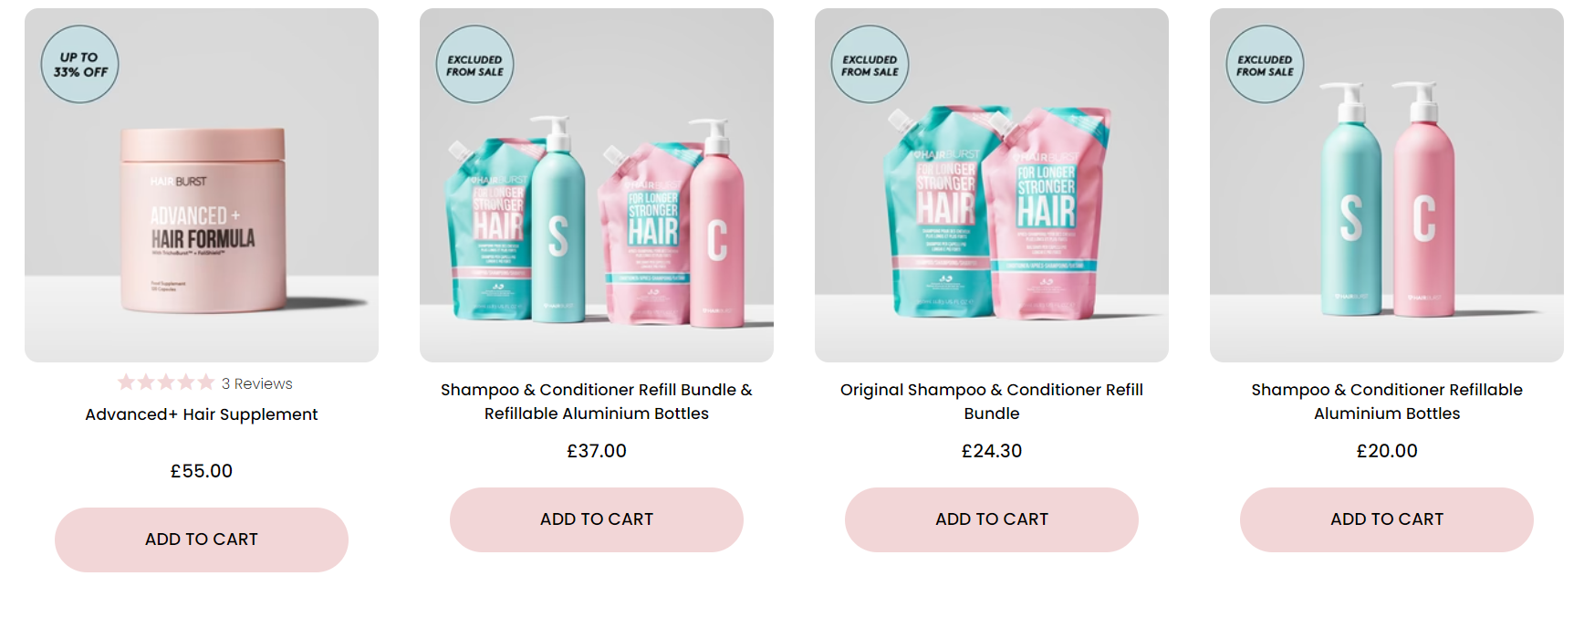
Task: Open the Original Refill Bundle pouches image
Action: [x=992, y=185]
